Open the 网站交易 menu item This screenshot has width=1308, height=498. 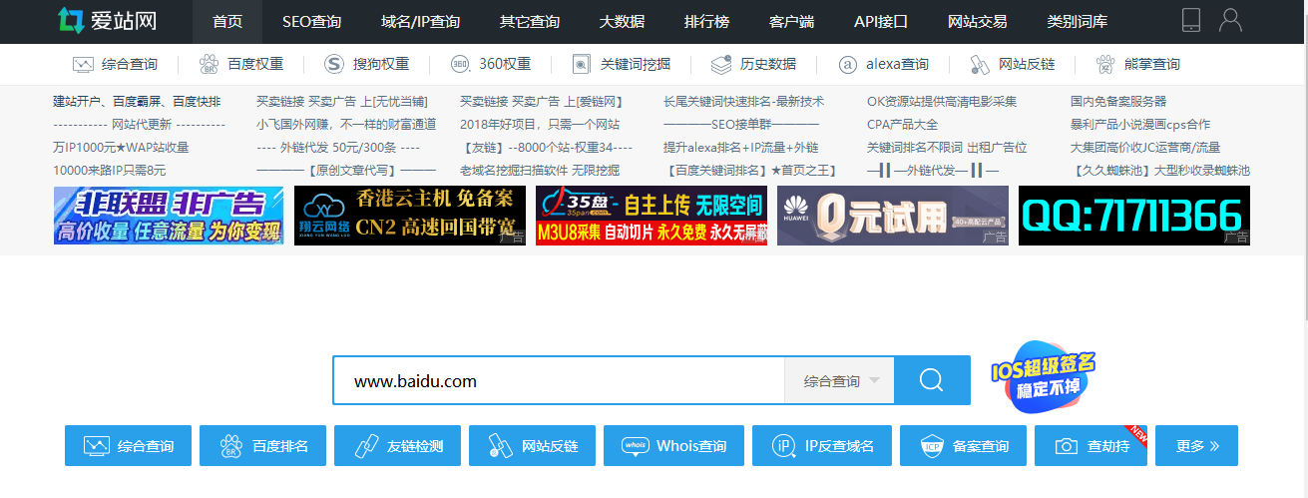(977, 22)
